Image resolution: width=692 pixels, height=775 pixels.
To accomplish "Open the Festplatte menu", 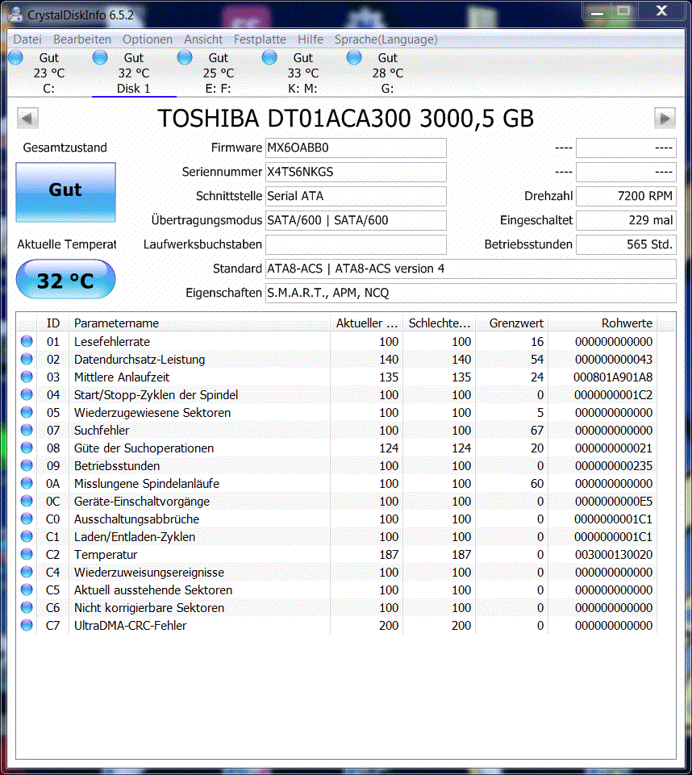I will click(260, 39).
